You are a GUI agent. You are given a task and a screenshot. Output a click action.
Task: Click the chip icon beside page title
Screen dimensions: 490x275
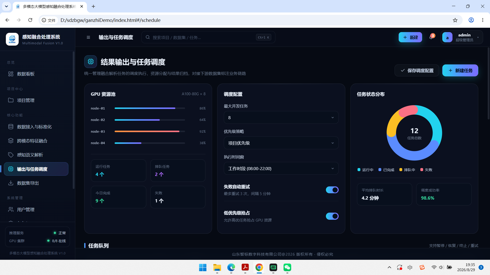[91, 62]
